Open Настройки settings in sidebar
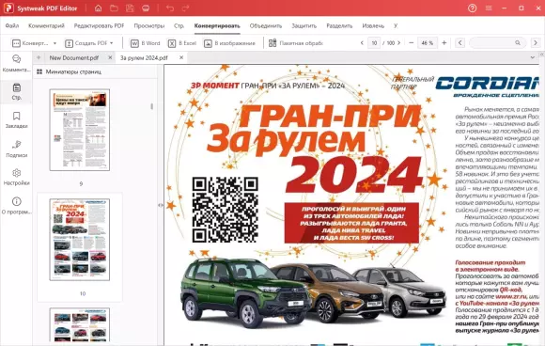Screen dimensions: 545x346 tap(16, 177)
